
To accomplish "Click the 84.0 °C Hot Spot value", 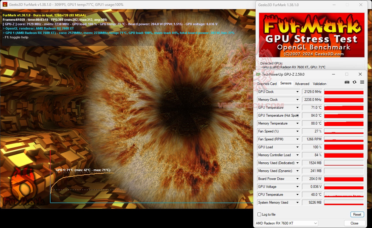I will [x=312, y=115].
